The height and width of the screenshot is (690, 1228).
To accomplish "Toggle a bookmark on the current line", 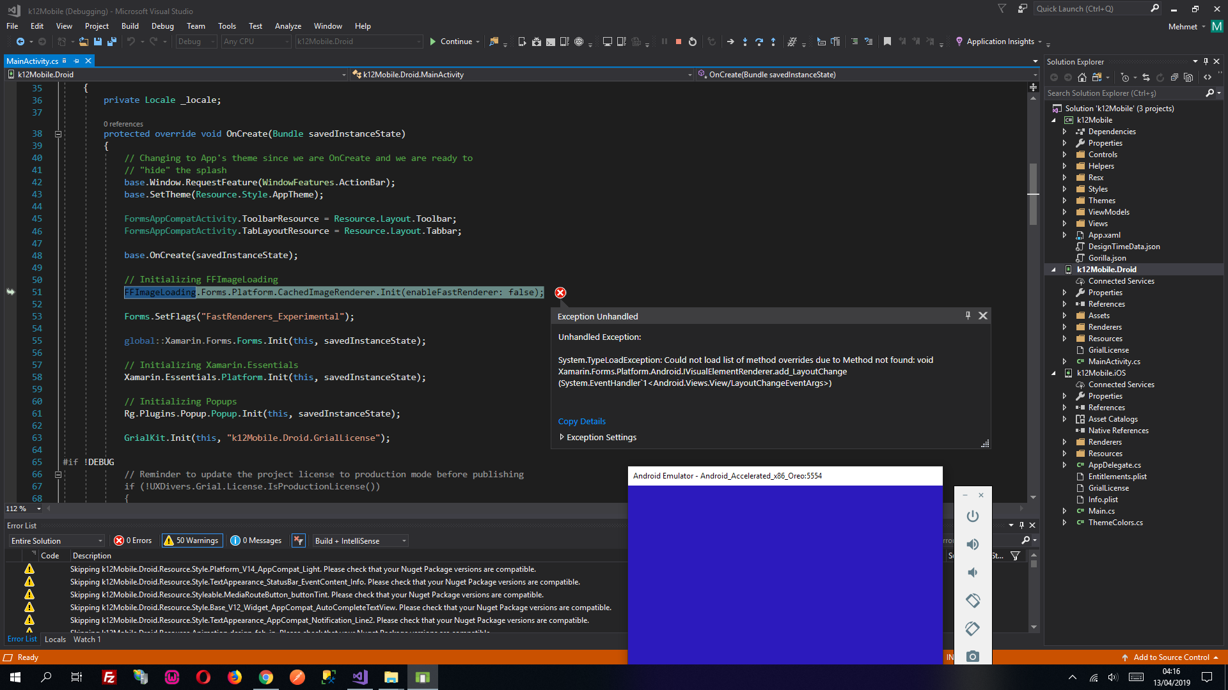I will click(x=887, y=42).
